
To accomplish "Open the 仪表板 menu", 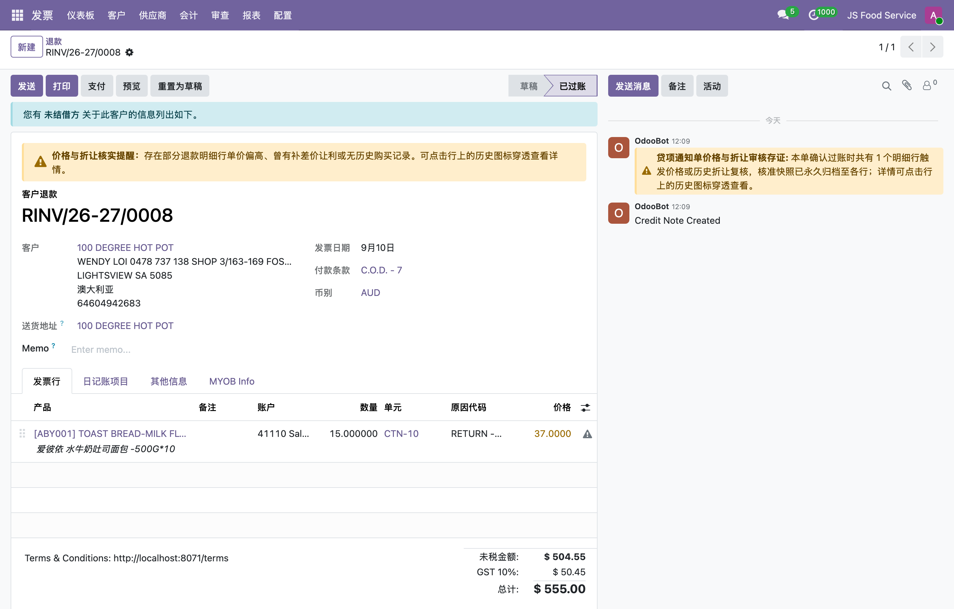I will click(x=80, y=15).
